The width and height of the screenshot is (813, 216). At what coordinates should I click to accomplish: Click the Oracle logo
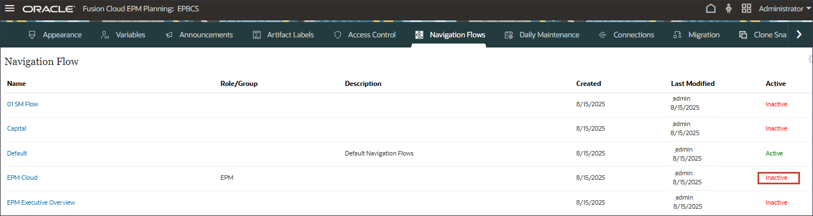pos(49,10)
